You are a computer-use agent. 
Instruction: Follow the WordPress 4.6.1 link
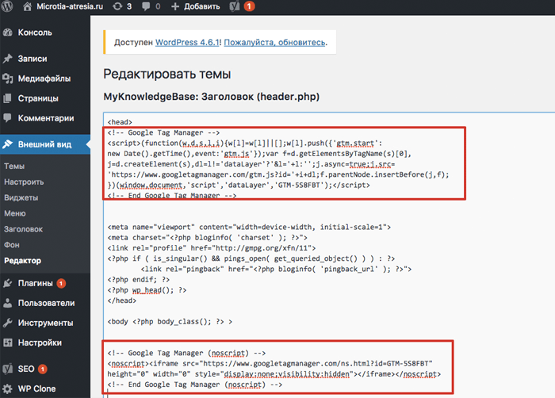point(188,42)
